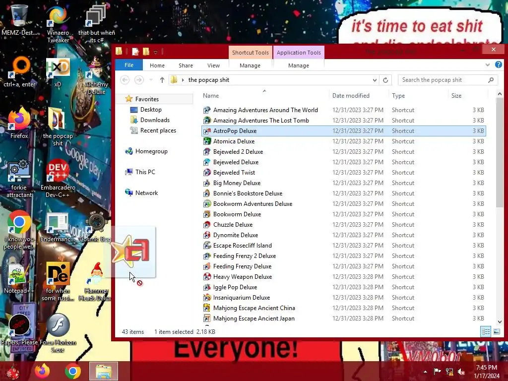Select the Bejeweled Twist shortcut
The width and height of the screenshot is (508, 381).
[x=343, y=173]
